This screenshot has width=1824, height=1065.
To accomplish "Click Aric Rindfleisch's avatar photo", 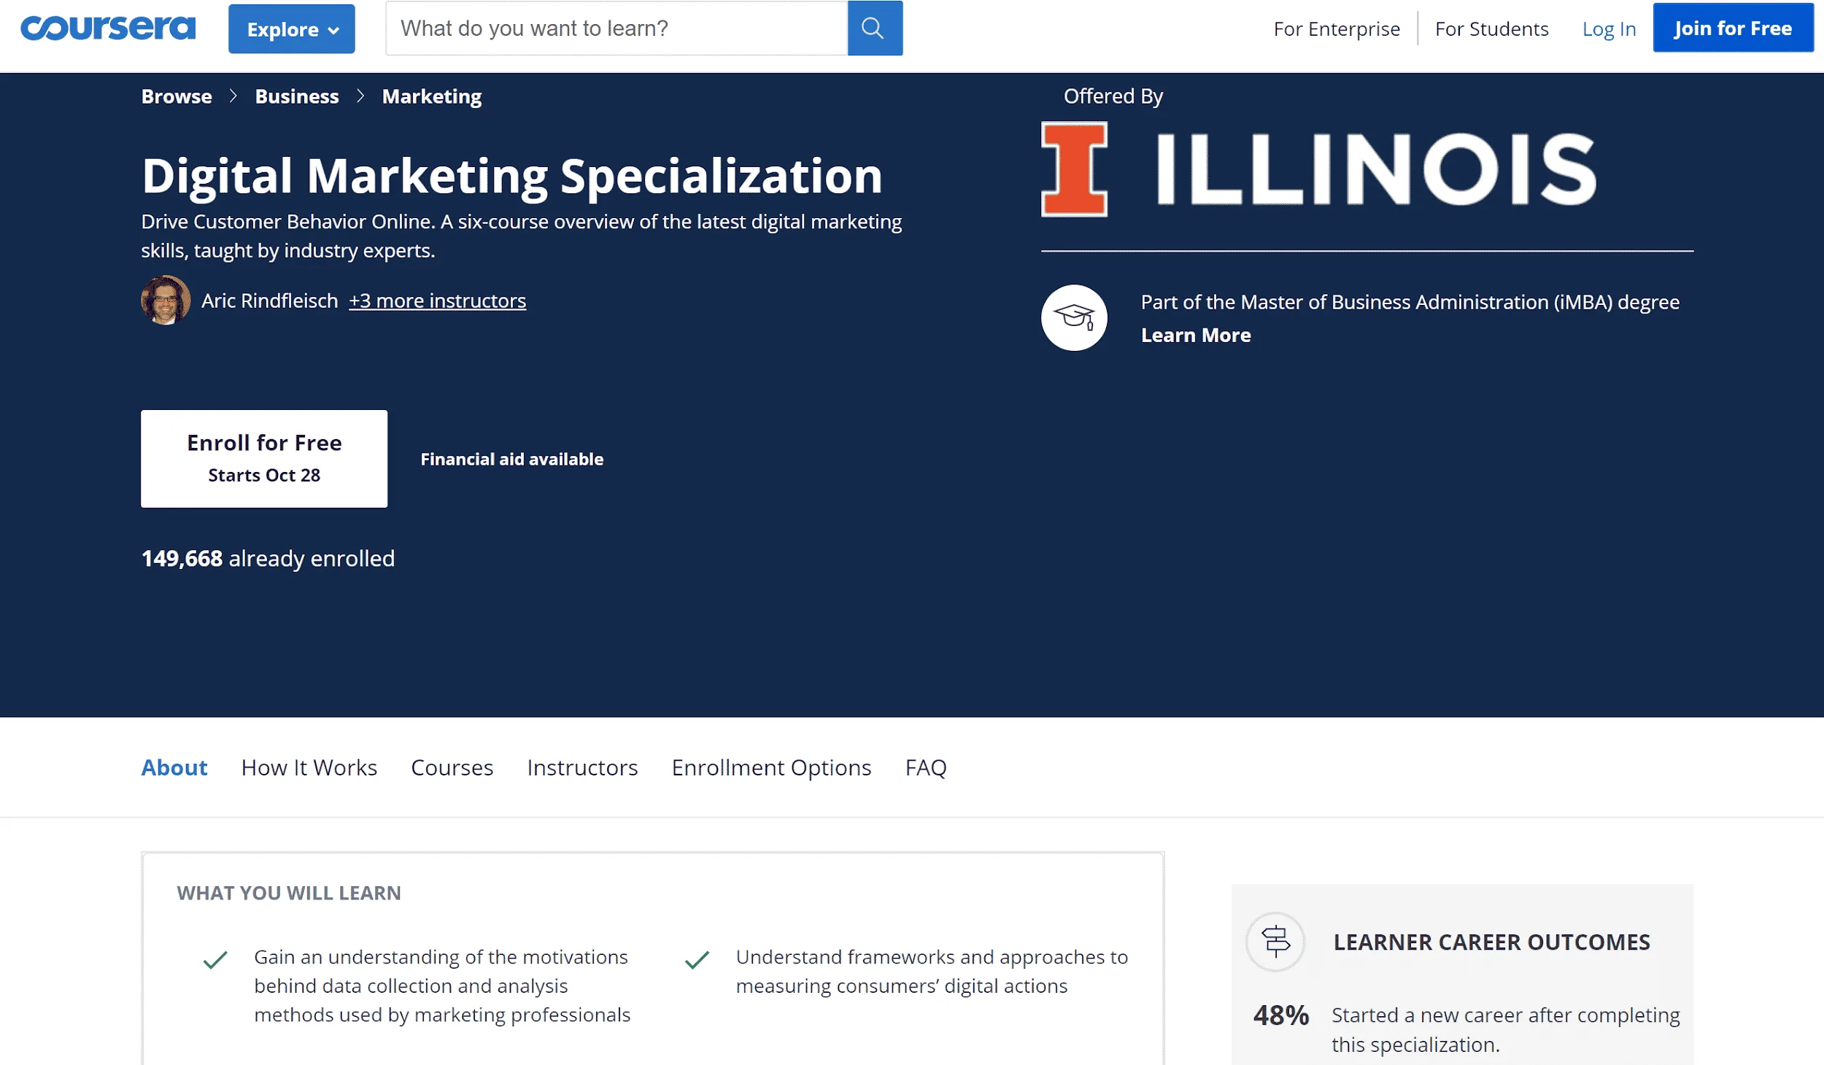I will tap(166, 300).
